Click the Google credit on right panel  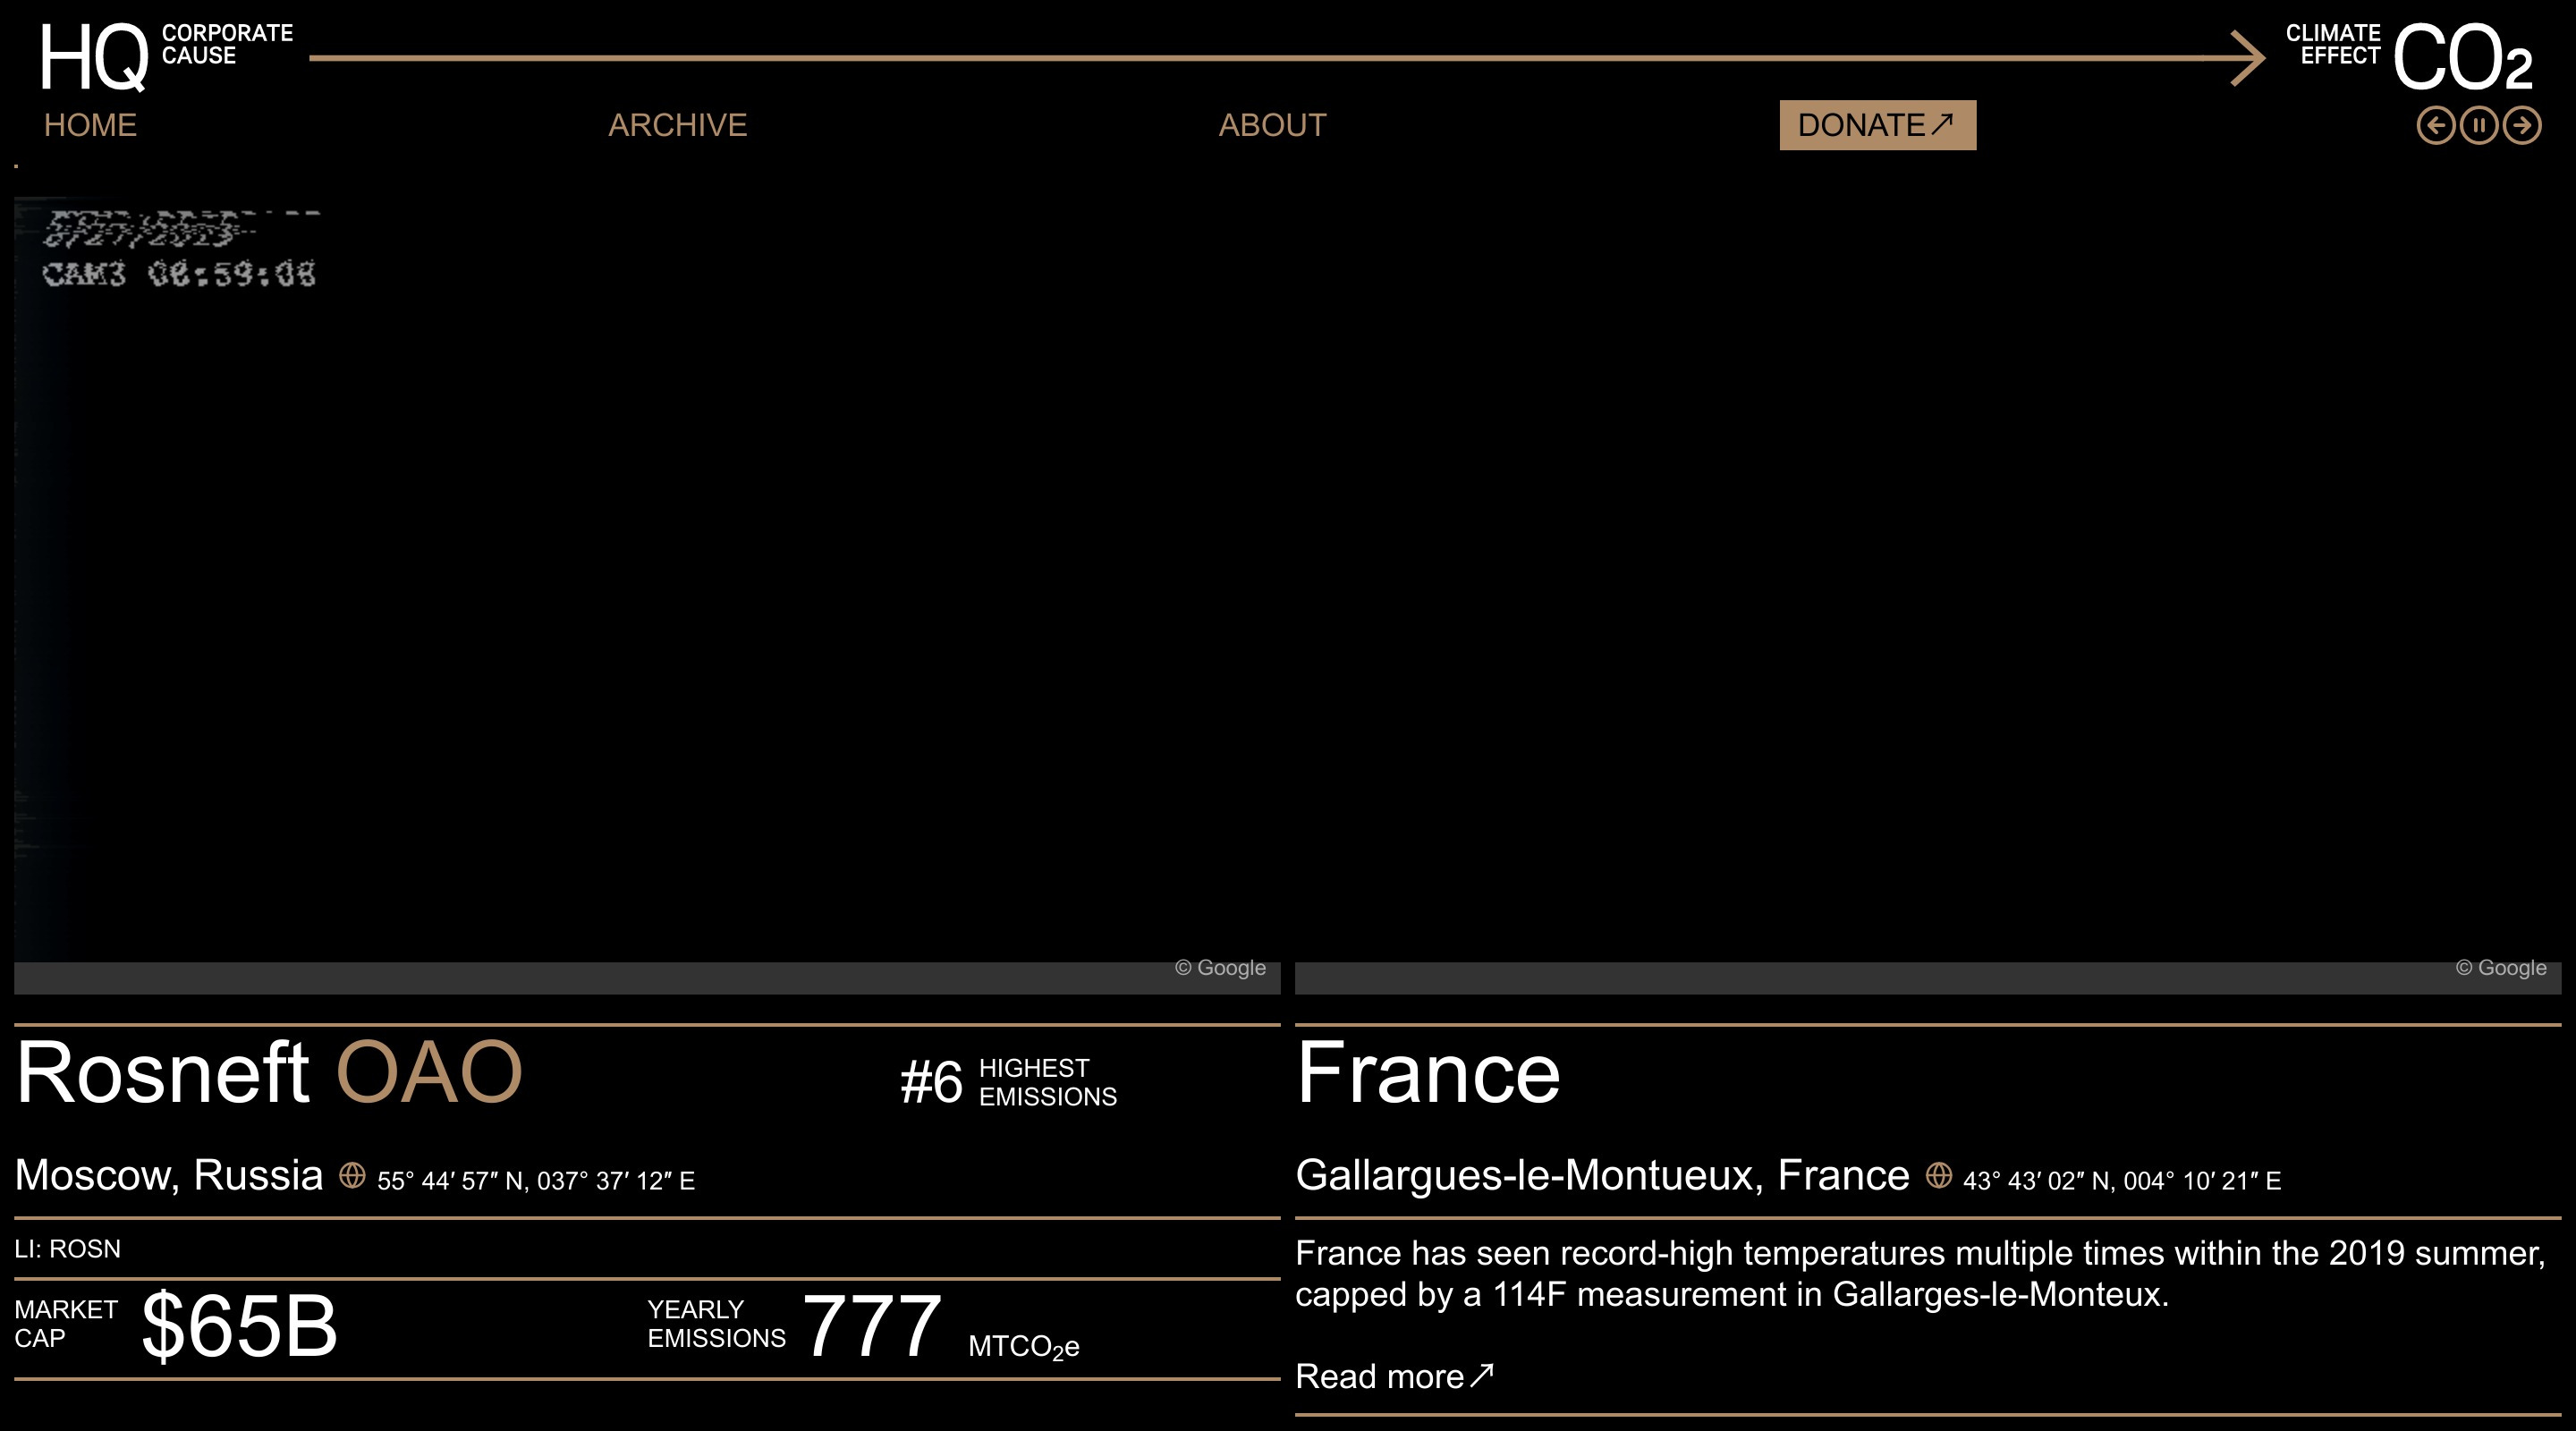[2500, 968]
